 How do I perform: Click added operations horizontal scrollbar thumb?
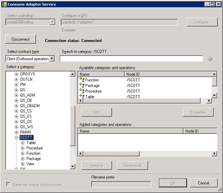pos(111,153)
